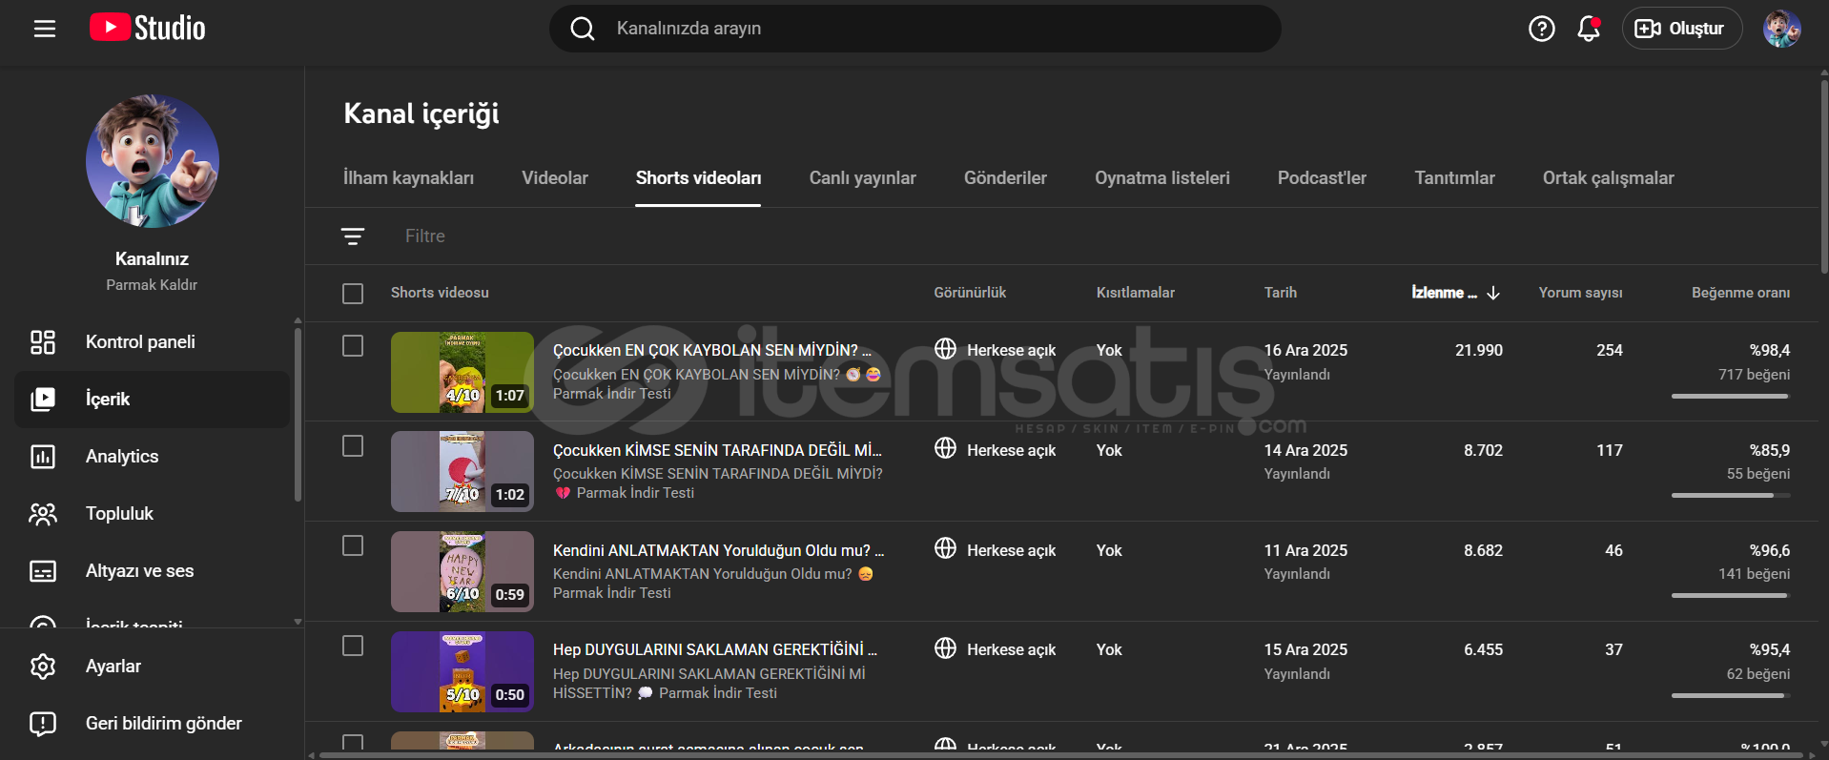Image resolution: width=1829 pixels, height=760 pixels.
Task: Open Ayarlar settings gear
Action: pos(43,667)
